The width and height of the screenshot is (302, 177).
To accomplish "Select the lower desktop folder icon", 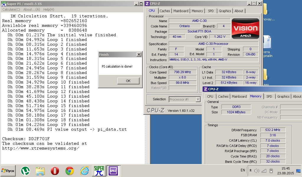I will 265,75.
